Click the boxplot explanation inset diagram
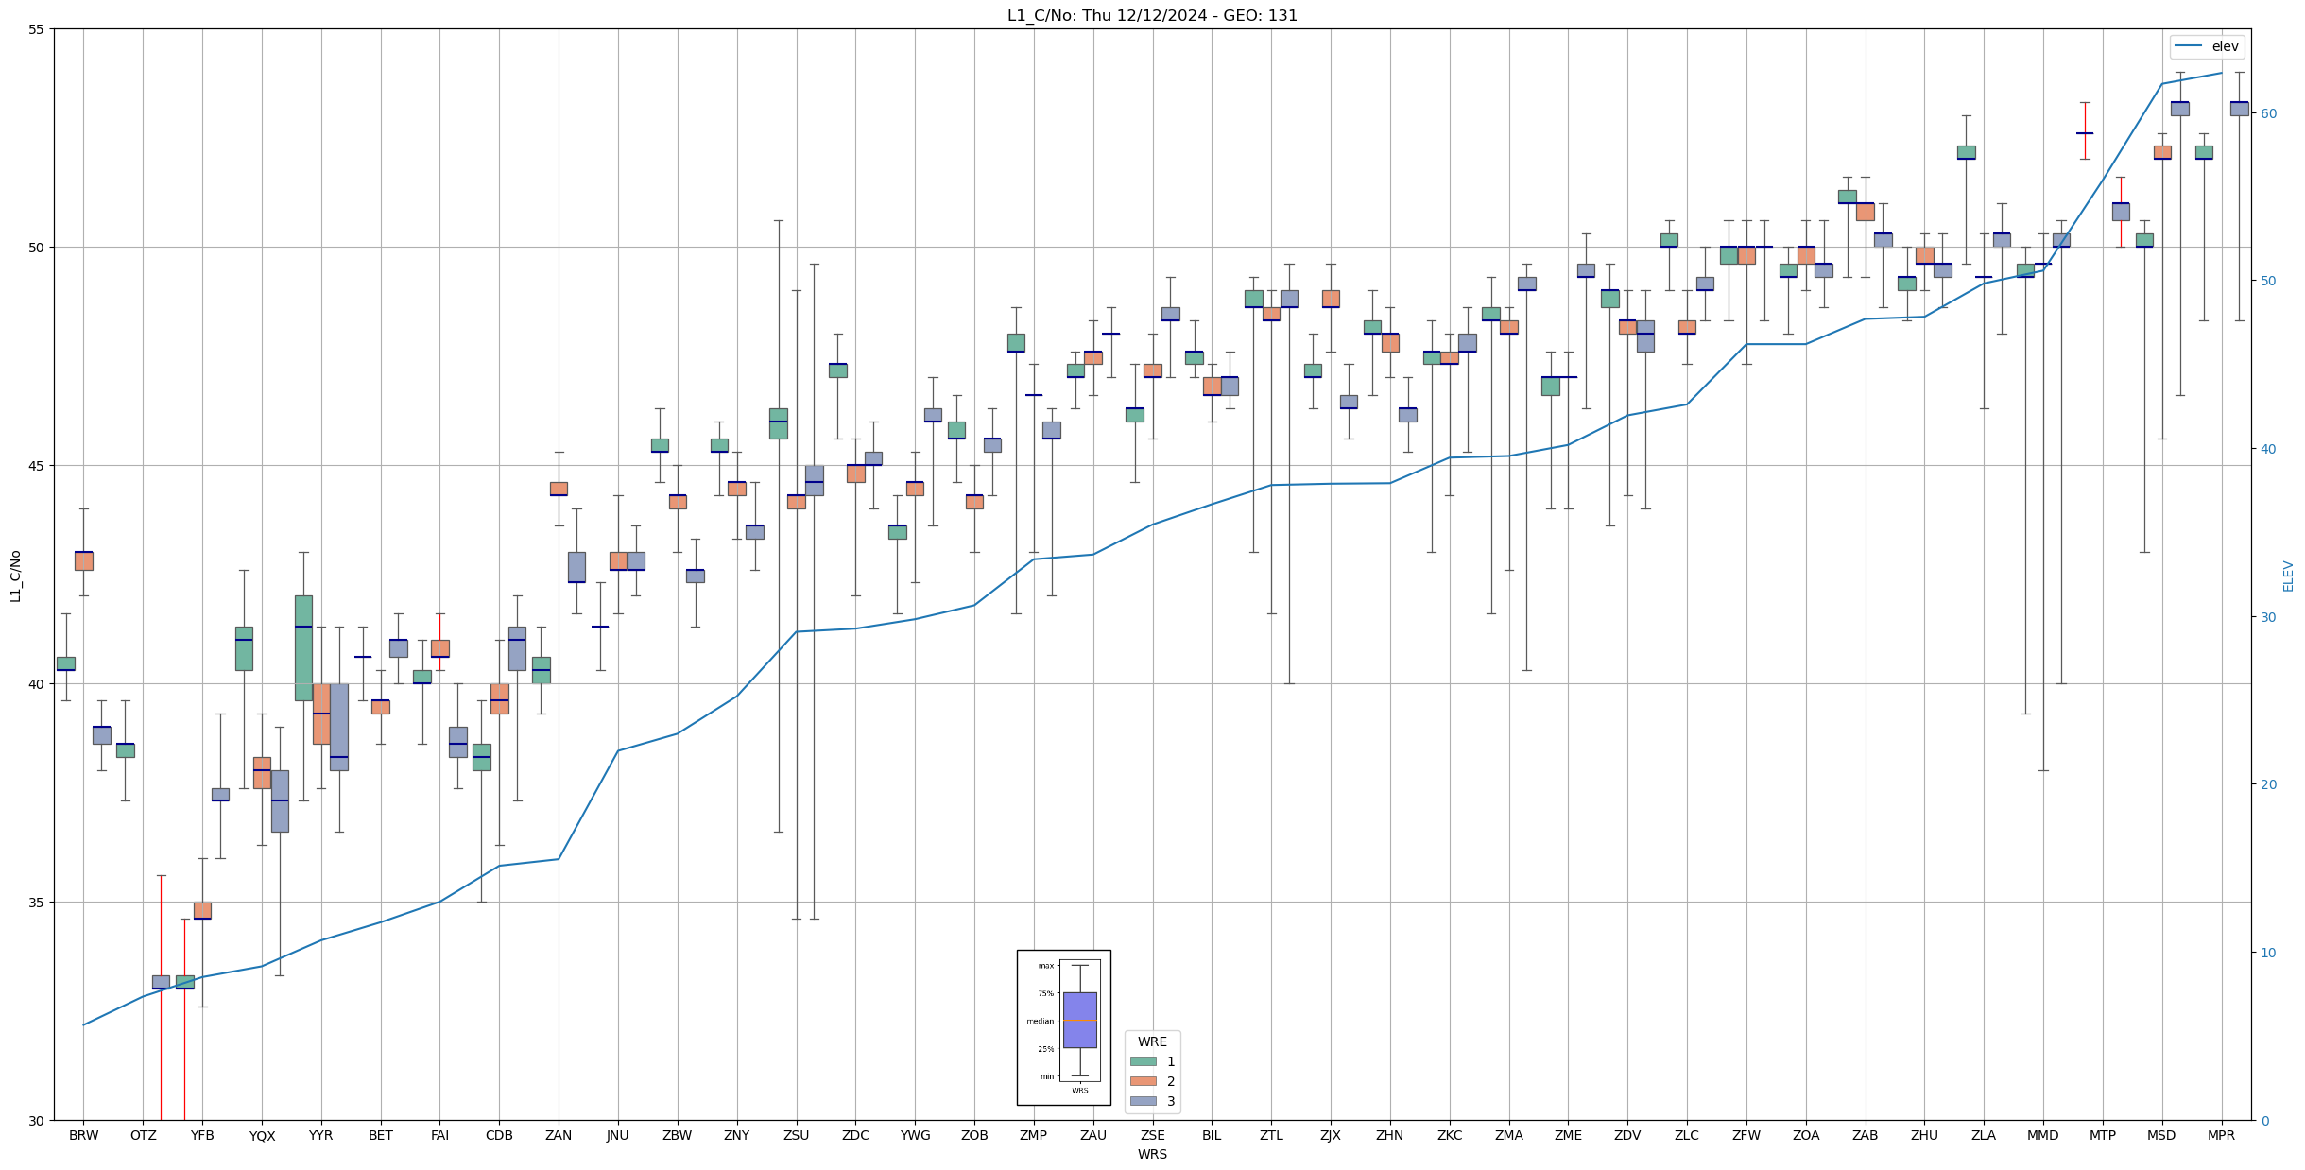This screenshot has width=2305, height=1170. [1063, 1027]
